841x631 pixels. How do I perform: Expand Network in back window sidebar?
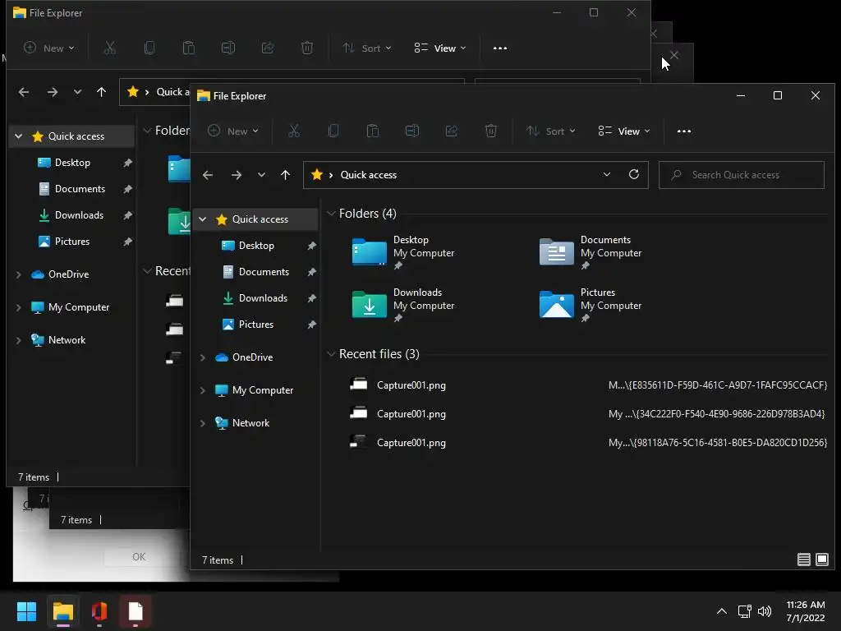pos(19,340)
